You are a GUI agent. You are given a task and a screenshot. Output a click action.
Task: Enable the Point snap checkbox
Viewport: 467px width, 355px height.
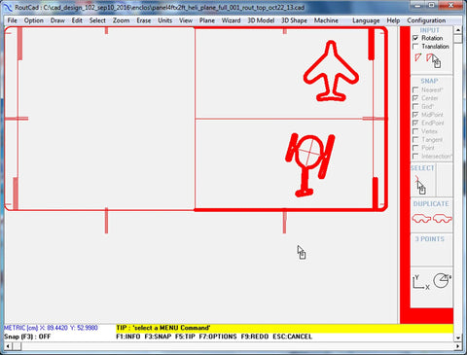pyautogui.click(x=415, y=148)
